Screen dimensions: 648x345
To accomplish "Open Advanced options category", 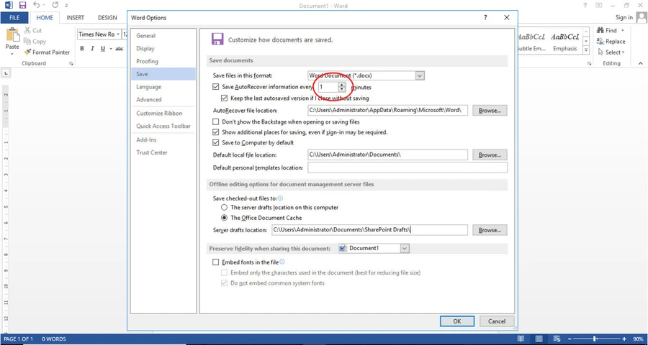I will [163, 99].
